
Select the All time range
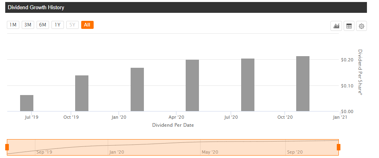pyautogui.click(x=87, y=25)
